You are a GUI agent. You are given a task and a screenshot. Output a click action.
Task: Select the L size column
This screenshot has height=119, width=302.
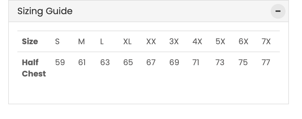[x=102, y=42]
